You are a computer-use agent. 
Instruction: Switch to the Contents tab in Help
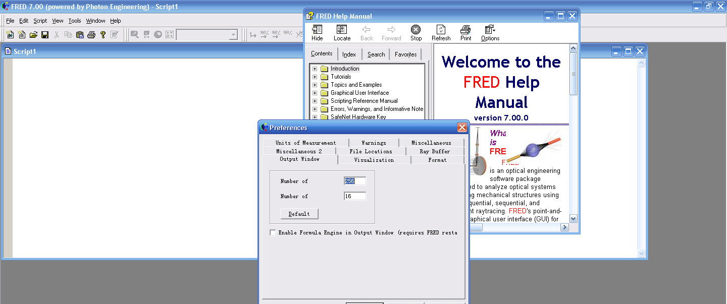pos(322,53)
